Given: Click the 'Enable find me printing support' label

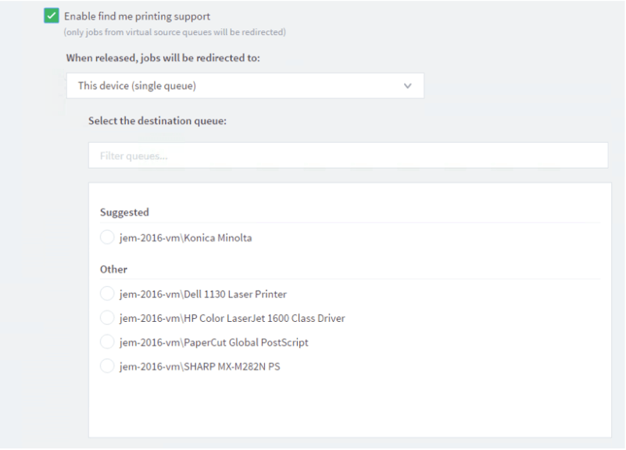Looking at the screenshot, I should click(x=137, y=16).
